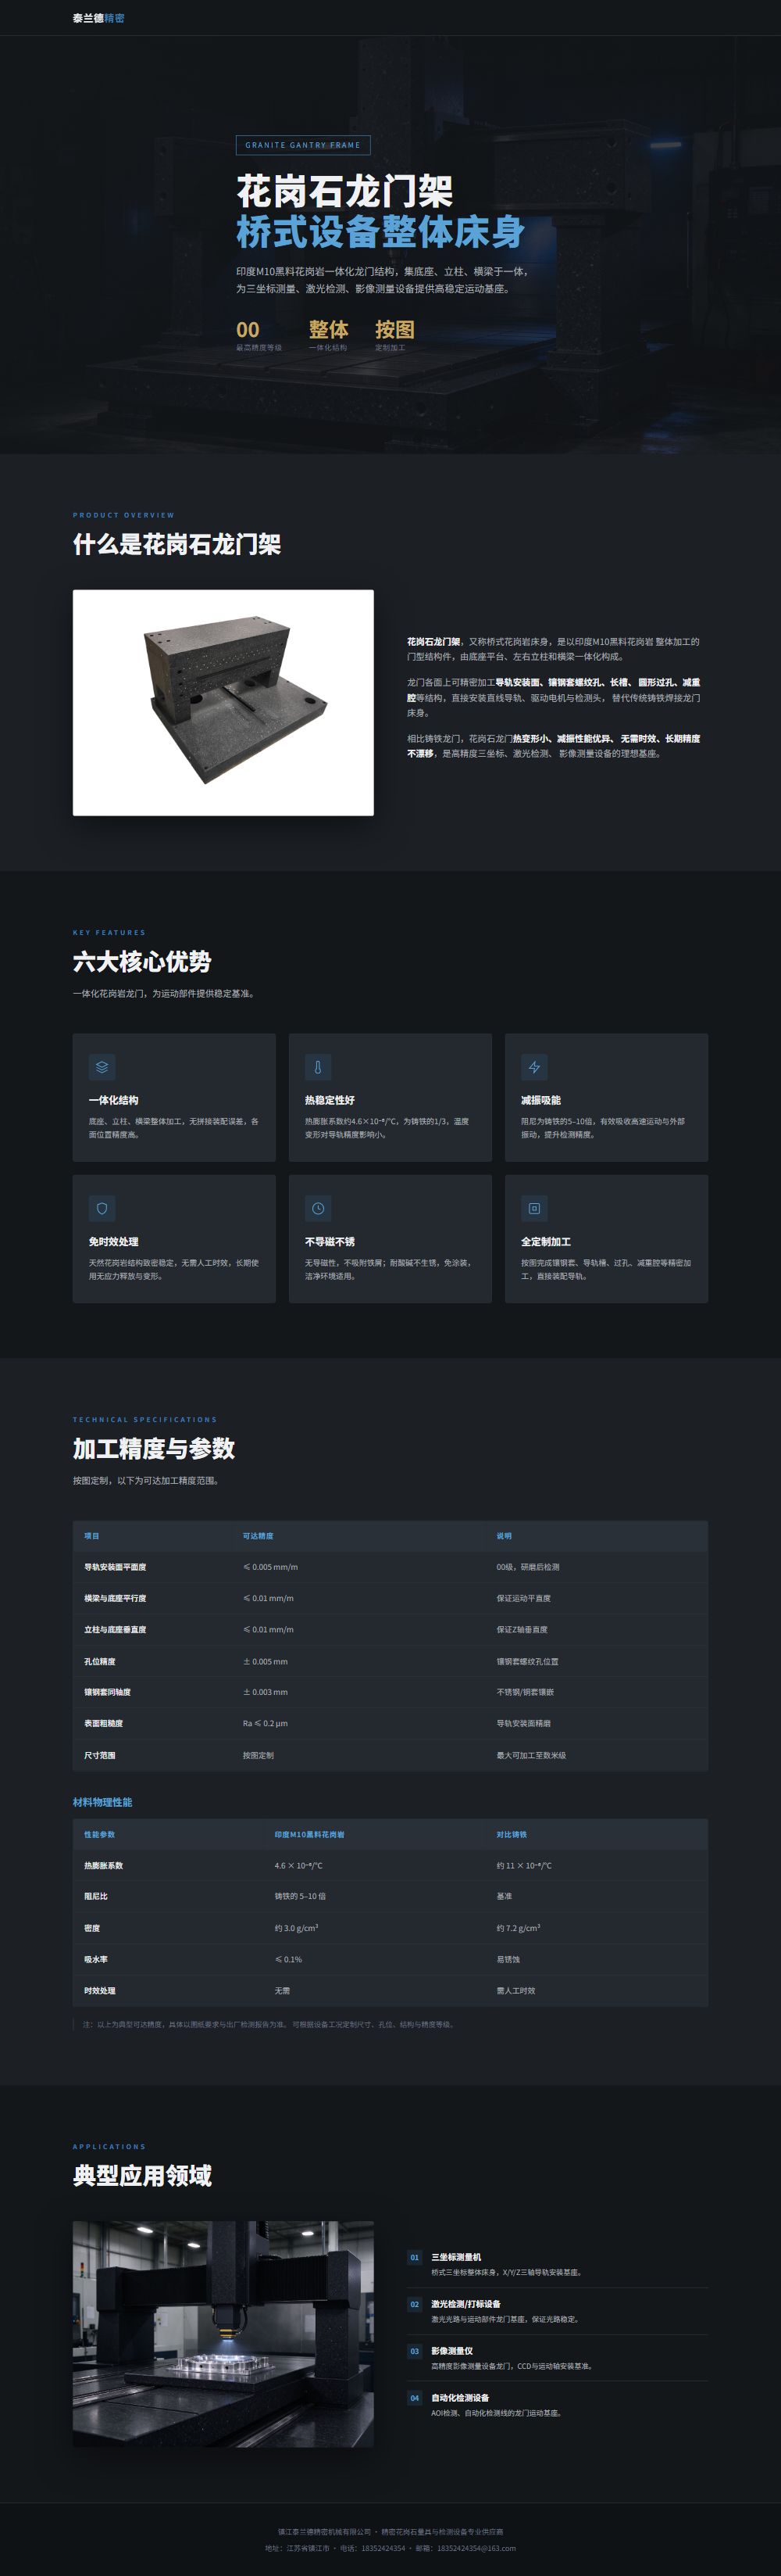Screen dimensions: 781x2576
Task: Select the 影像测量仪 application title
Action: [452, 2351]
